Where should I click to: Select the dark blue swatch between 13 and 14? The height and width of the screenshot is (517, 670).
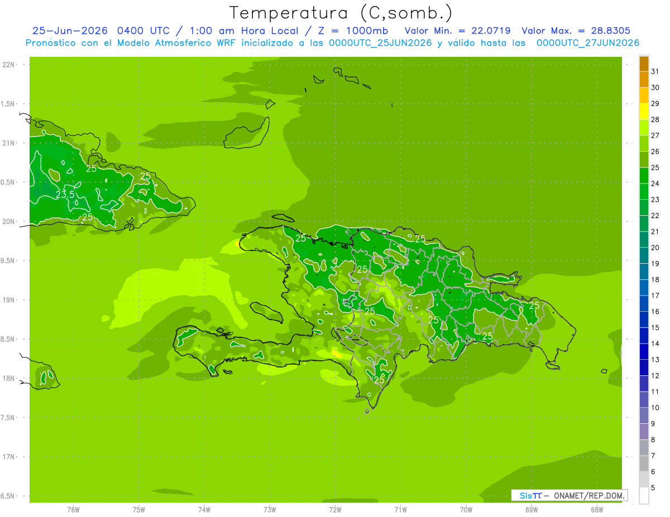coord(644,351)
